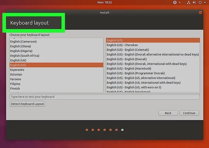The width and height of the screenshot is (209, 148).
Task: Select Faroese layout
Action: (56, 79)
